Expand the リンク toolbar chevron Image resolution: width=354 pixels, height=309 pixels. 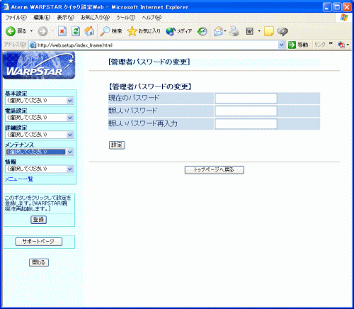coord(331,43)
